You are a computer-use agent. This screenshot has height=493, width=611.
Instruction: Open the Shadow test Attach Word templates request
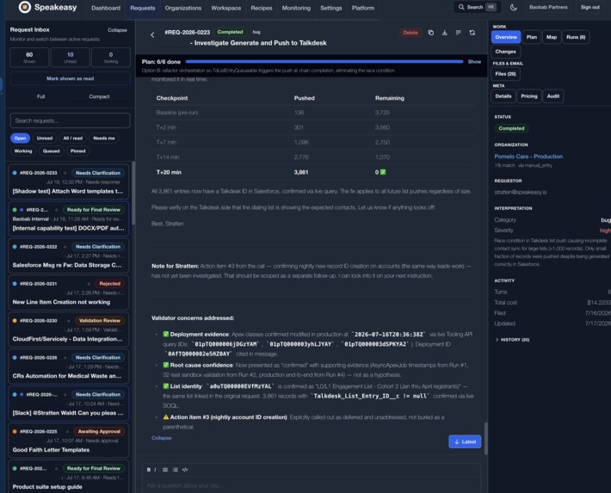coord(69,182)
